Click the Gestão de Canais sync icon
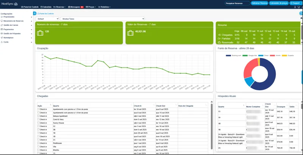The height and width of the screenshot is (155, 303). click(x=2, y=25)
